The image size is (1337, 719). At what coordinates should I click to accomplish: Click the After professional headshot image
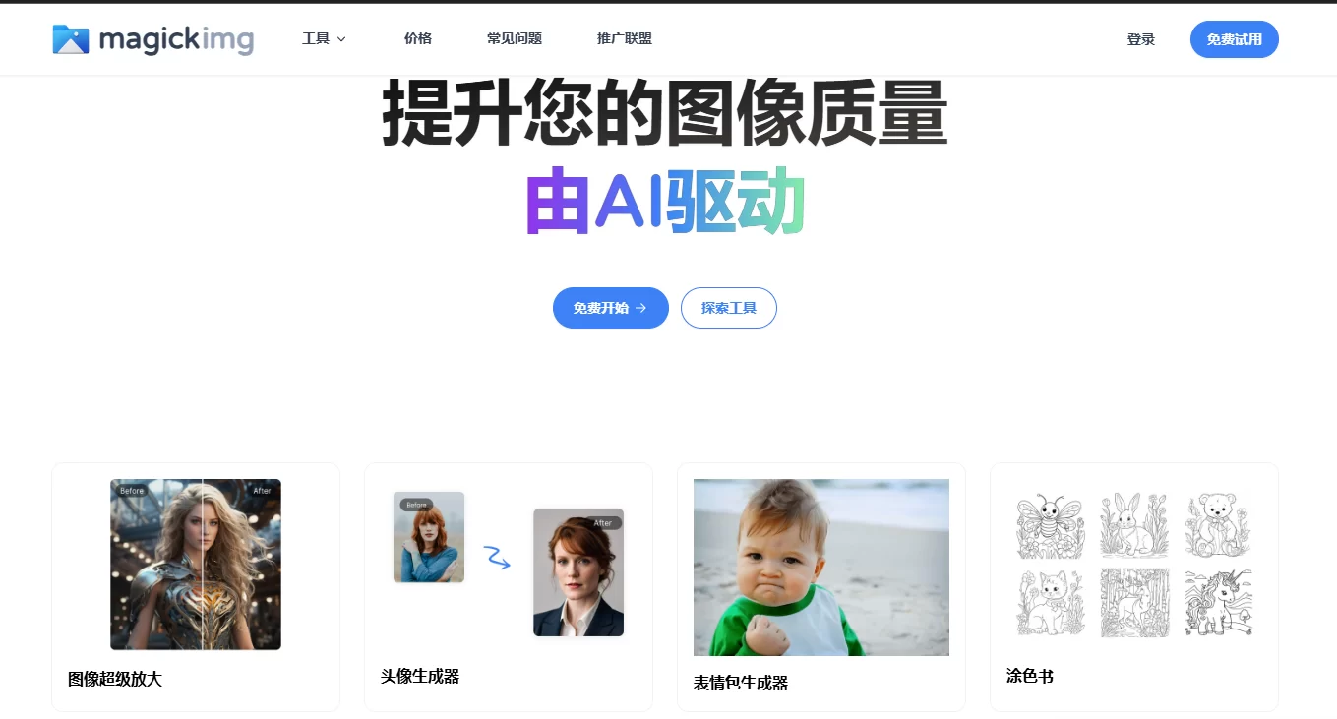578,572
